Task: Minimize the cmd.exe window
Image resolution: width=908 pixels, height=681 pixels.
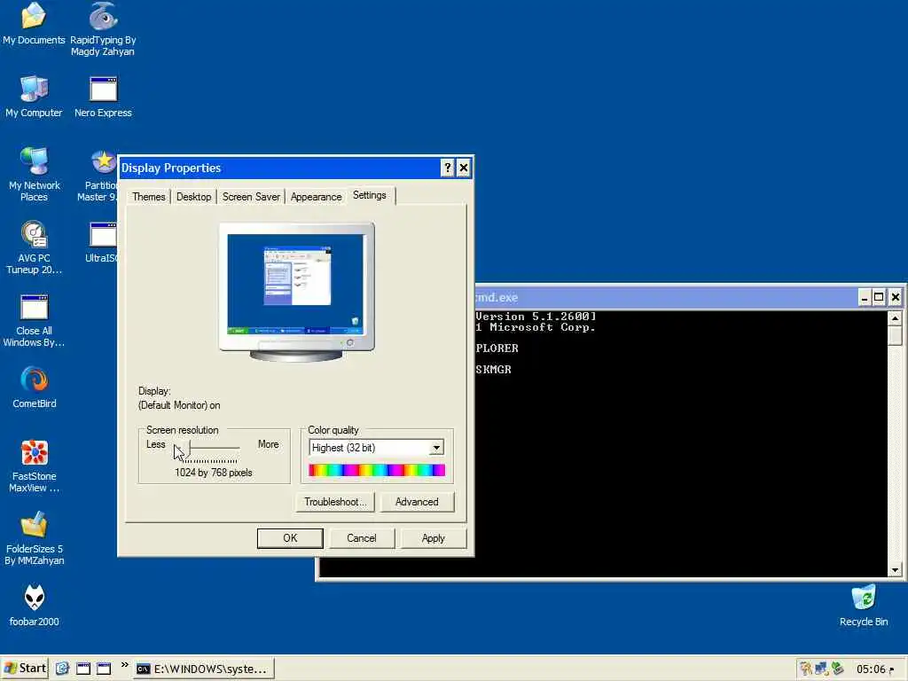Action: [x=865, y=298]
